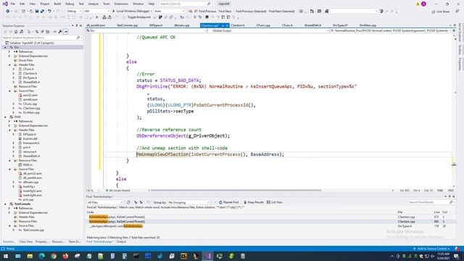This screenshot has height=261, width=464.
Task: Open the Auto dropdown next to debugger
Action: [x=169, y=12]
